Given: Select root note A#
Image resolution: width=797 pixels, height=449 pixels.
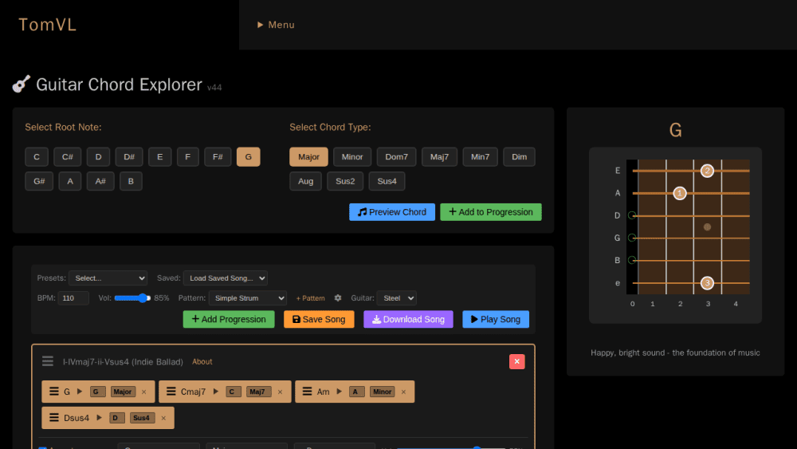Looking at the screenshot, I should (100, 181).
